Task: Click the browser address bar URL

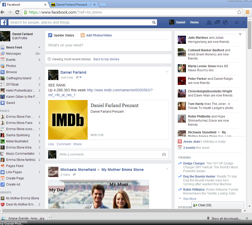Action: (x=65, y=12)
